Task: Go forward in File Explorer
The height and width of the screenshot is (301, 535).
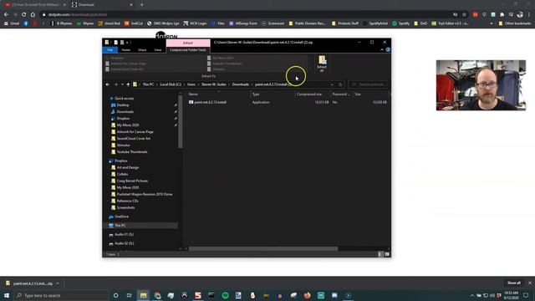Action: point(115,84)
